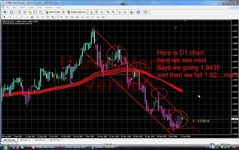Open the Strategy Tester icon

point(41,12)
